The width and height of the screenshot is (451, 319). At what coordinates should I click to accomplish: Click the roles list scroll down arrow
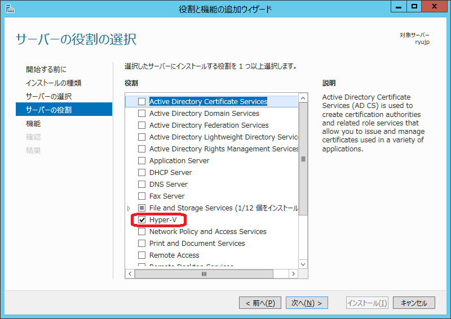point(303,264)
